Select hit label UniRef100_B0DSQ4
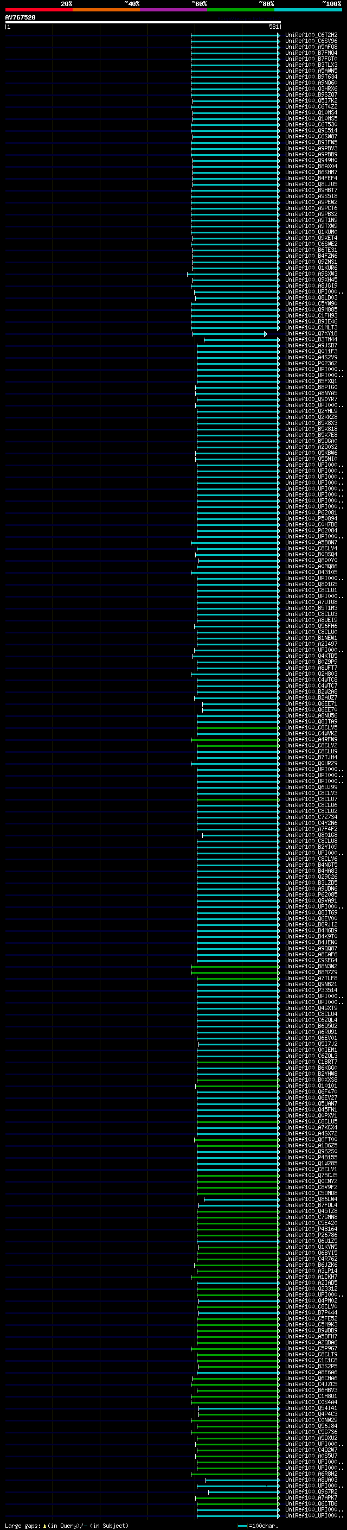The height and width of the screenshot is (1530, 347). pyautogui.click(x=311, y=554)
